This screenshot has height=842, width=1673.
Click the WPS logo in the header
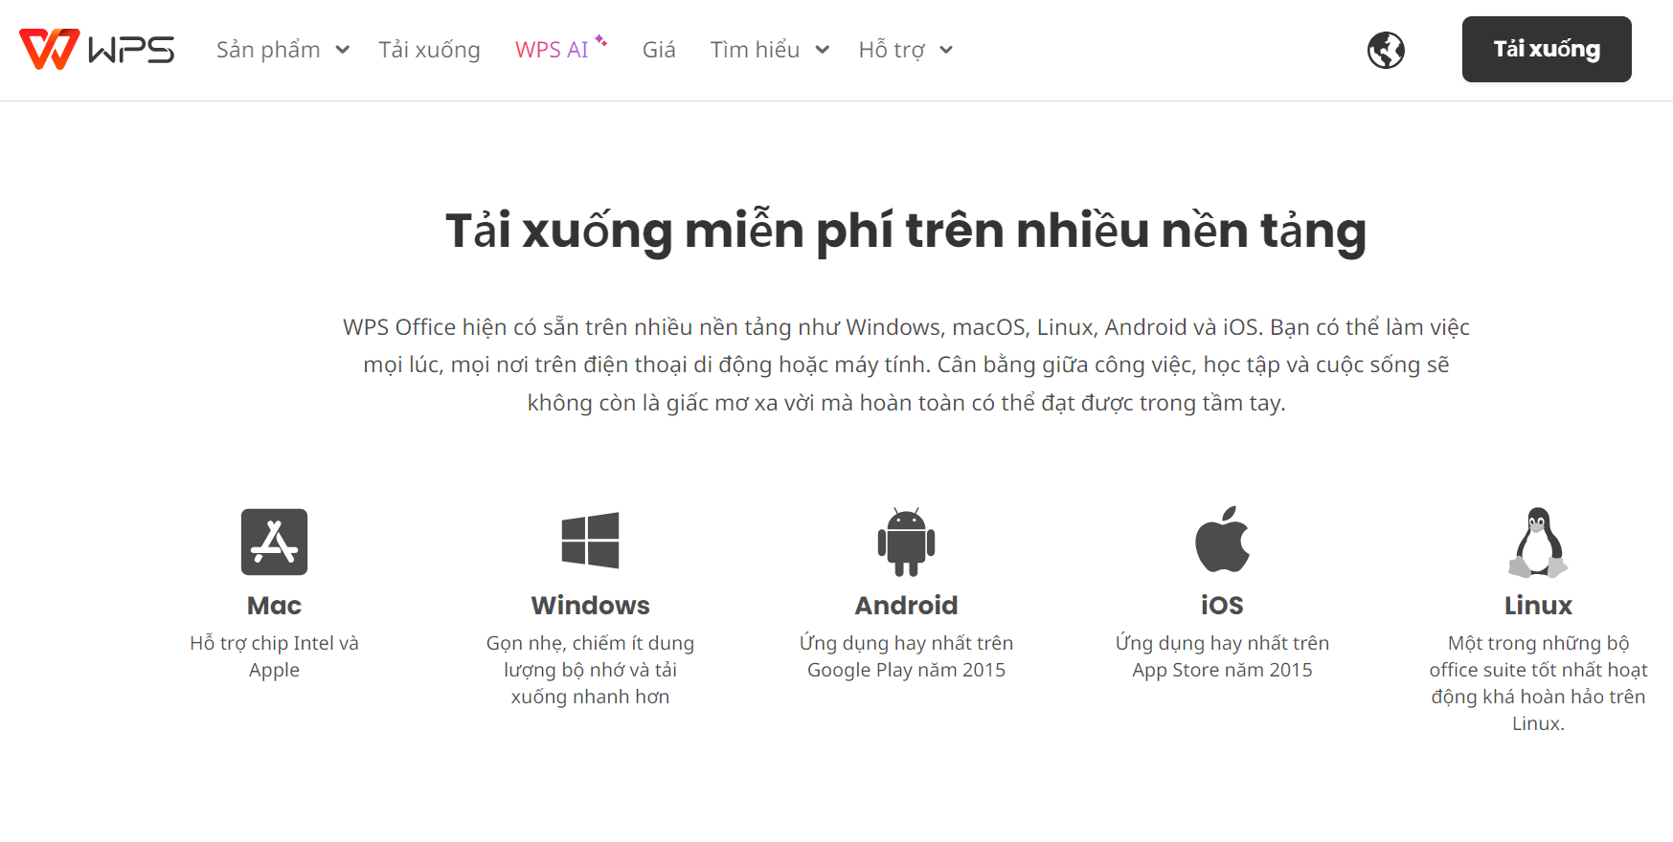[x=97, y=49]
